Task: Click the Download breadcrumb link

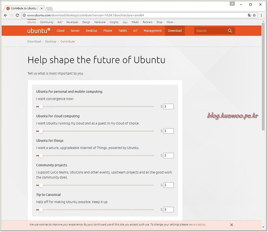Action: tap(34, 41)
